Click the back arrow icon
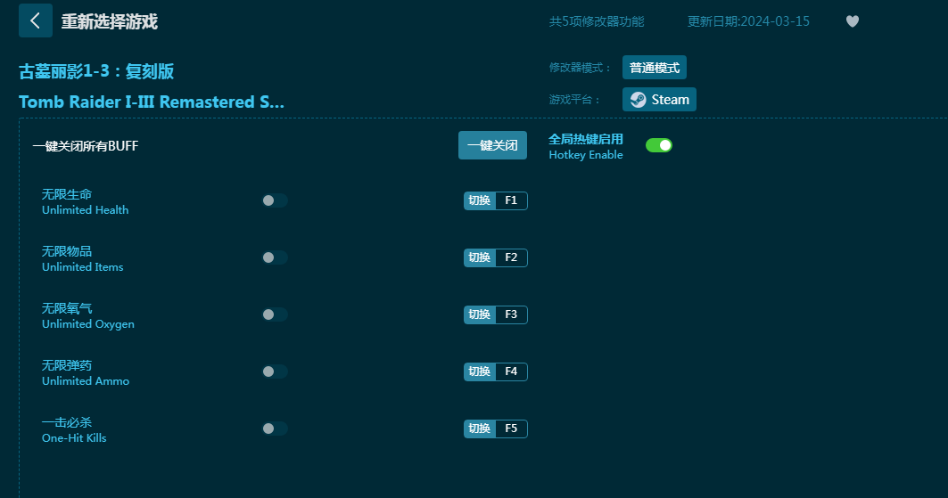The height and width of the screenshot is (498, 948). point(35,20)
